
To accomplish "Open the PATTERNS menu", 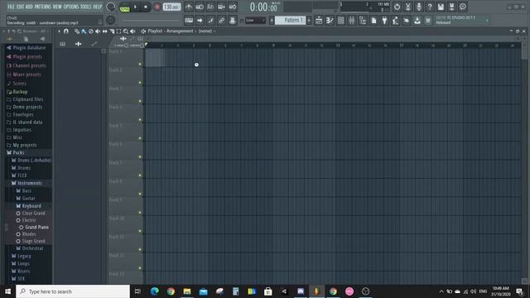I will pyautogui.click(x=42, y=7).
